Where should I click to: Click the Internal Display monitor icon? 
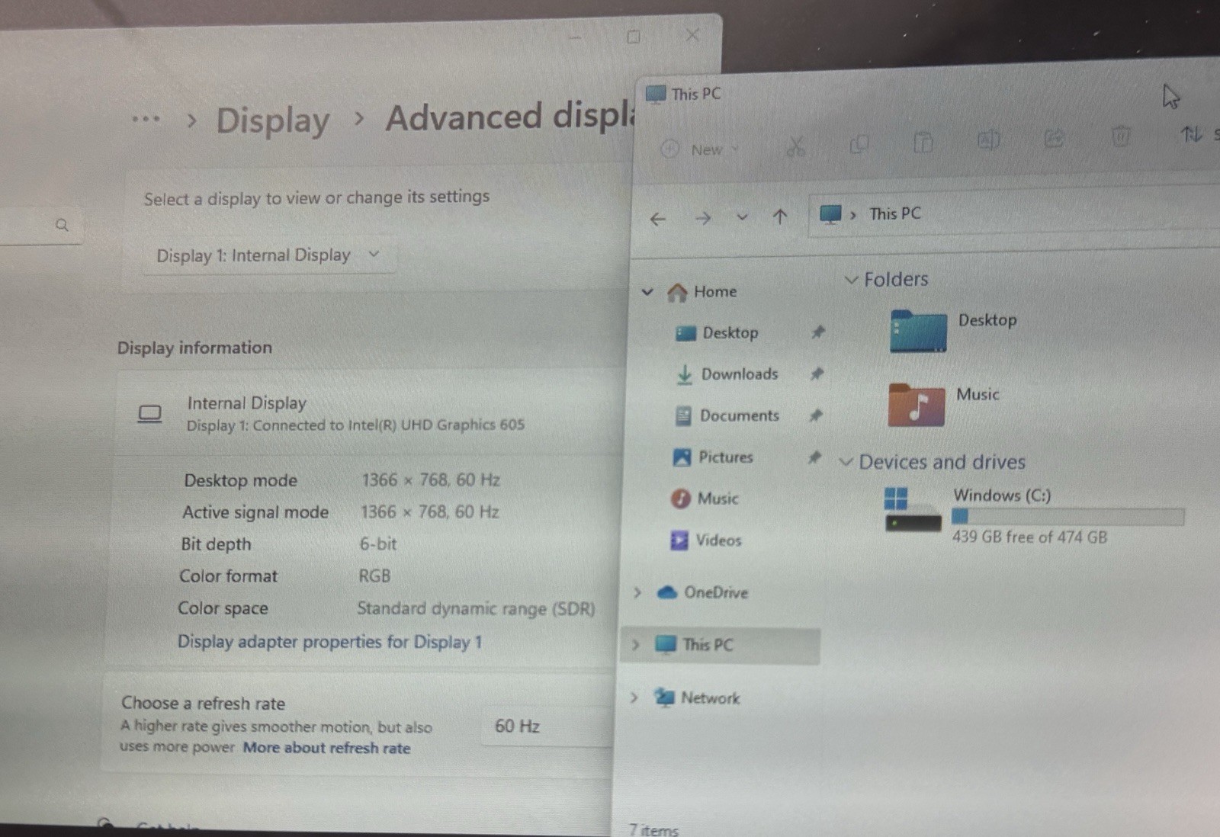[149, 414]
